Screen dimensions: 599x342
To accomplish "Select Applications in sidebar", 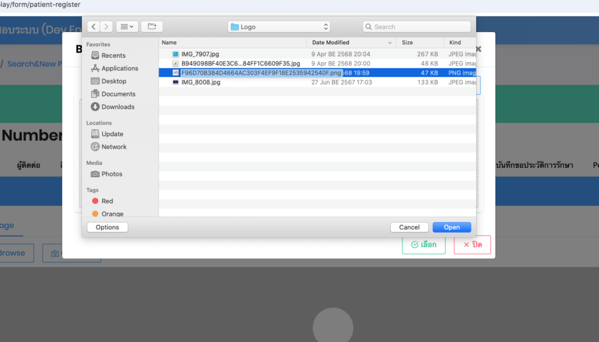I will [119, 68].
